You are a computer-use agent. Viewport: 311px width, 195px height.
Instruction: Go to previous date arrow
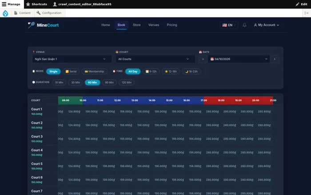(x=203, y=59)
